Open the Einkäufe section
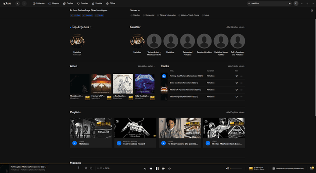Viewport: 316px width, 173px height. (x=97, y=4)
